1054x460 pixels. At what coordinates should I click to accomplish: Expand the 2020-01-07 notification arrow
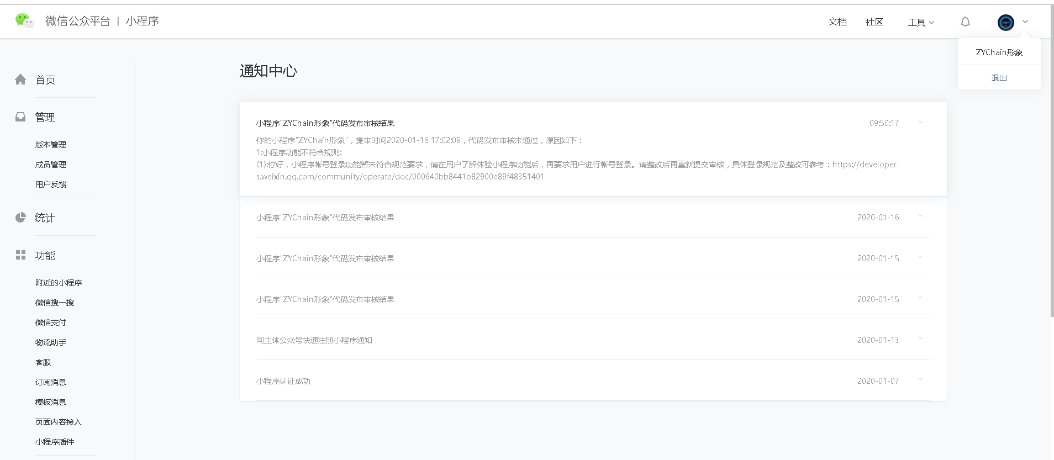click(x=920, y=380)
